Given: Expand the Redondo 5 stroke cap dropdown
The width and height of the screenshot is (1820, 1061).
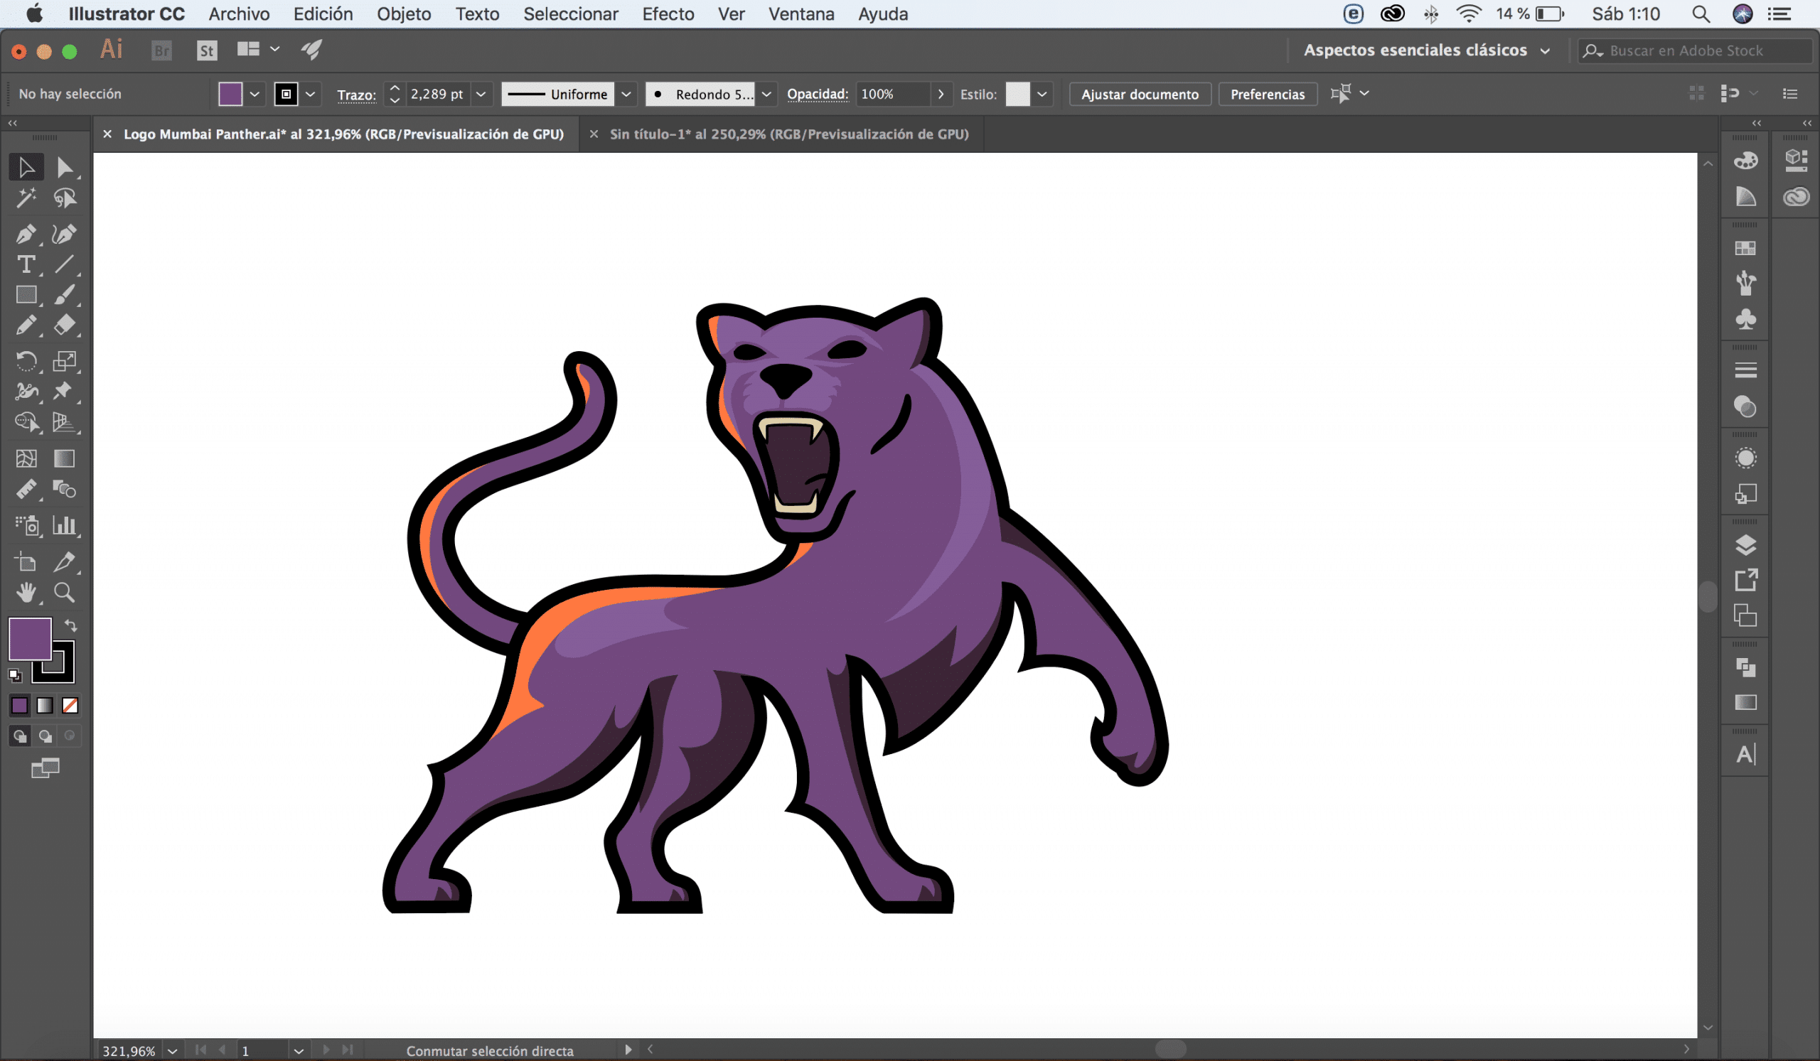Looking at the screenshot, I should 766,94.
